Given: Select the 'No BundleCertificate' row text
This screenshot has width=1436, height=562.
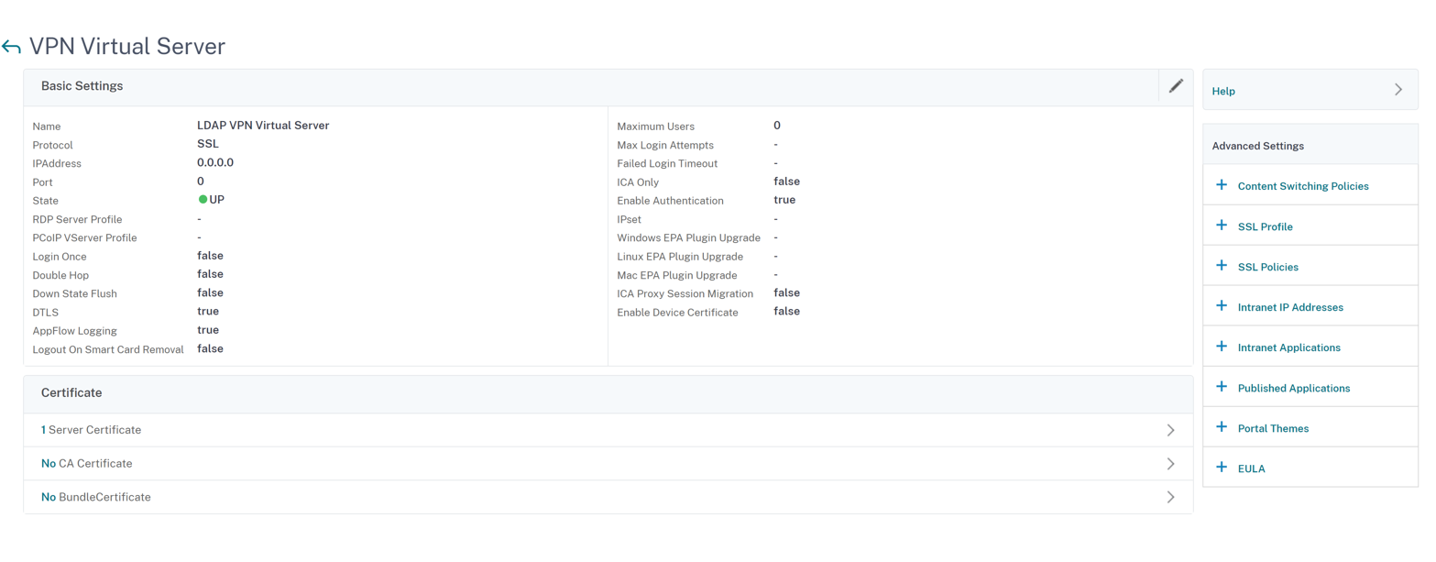Looking at the screenshot, I should coord(96,497).
